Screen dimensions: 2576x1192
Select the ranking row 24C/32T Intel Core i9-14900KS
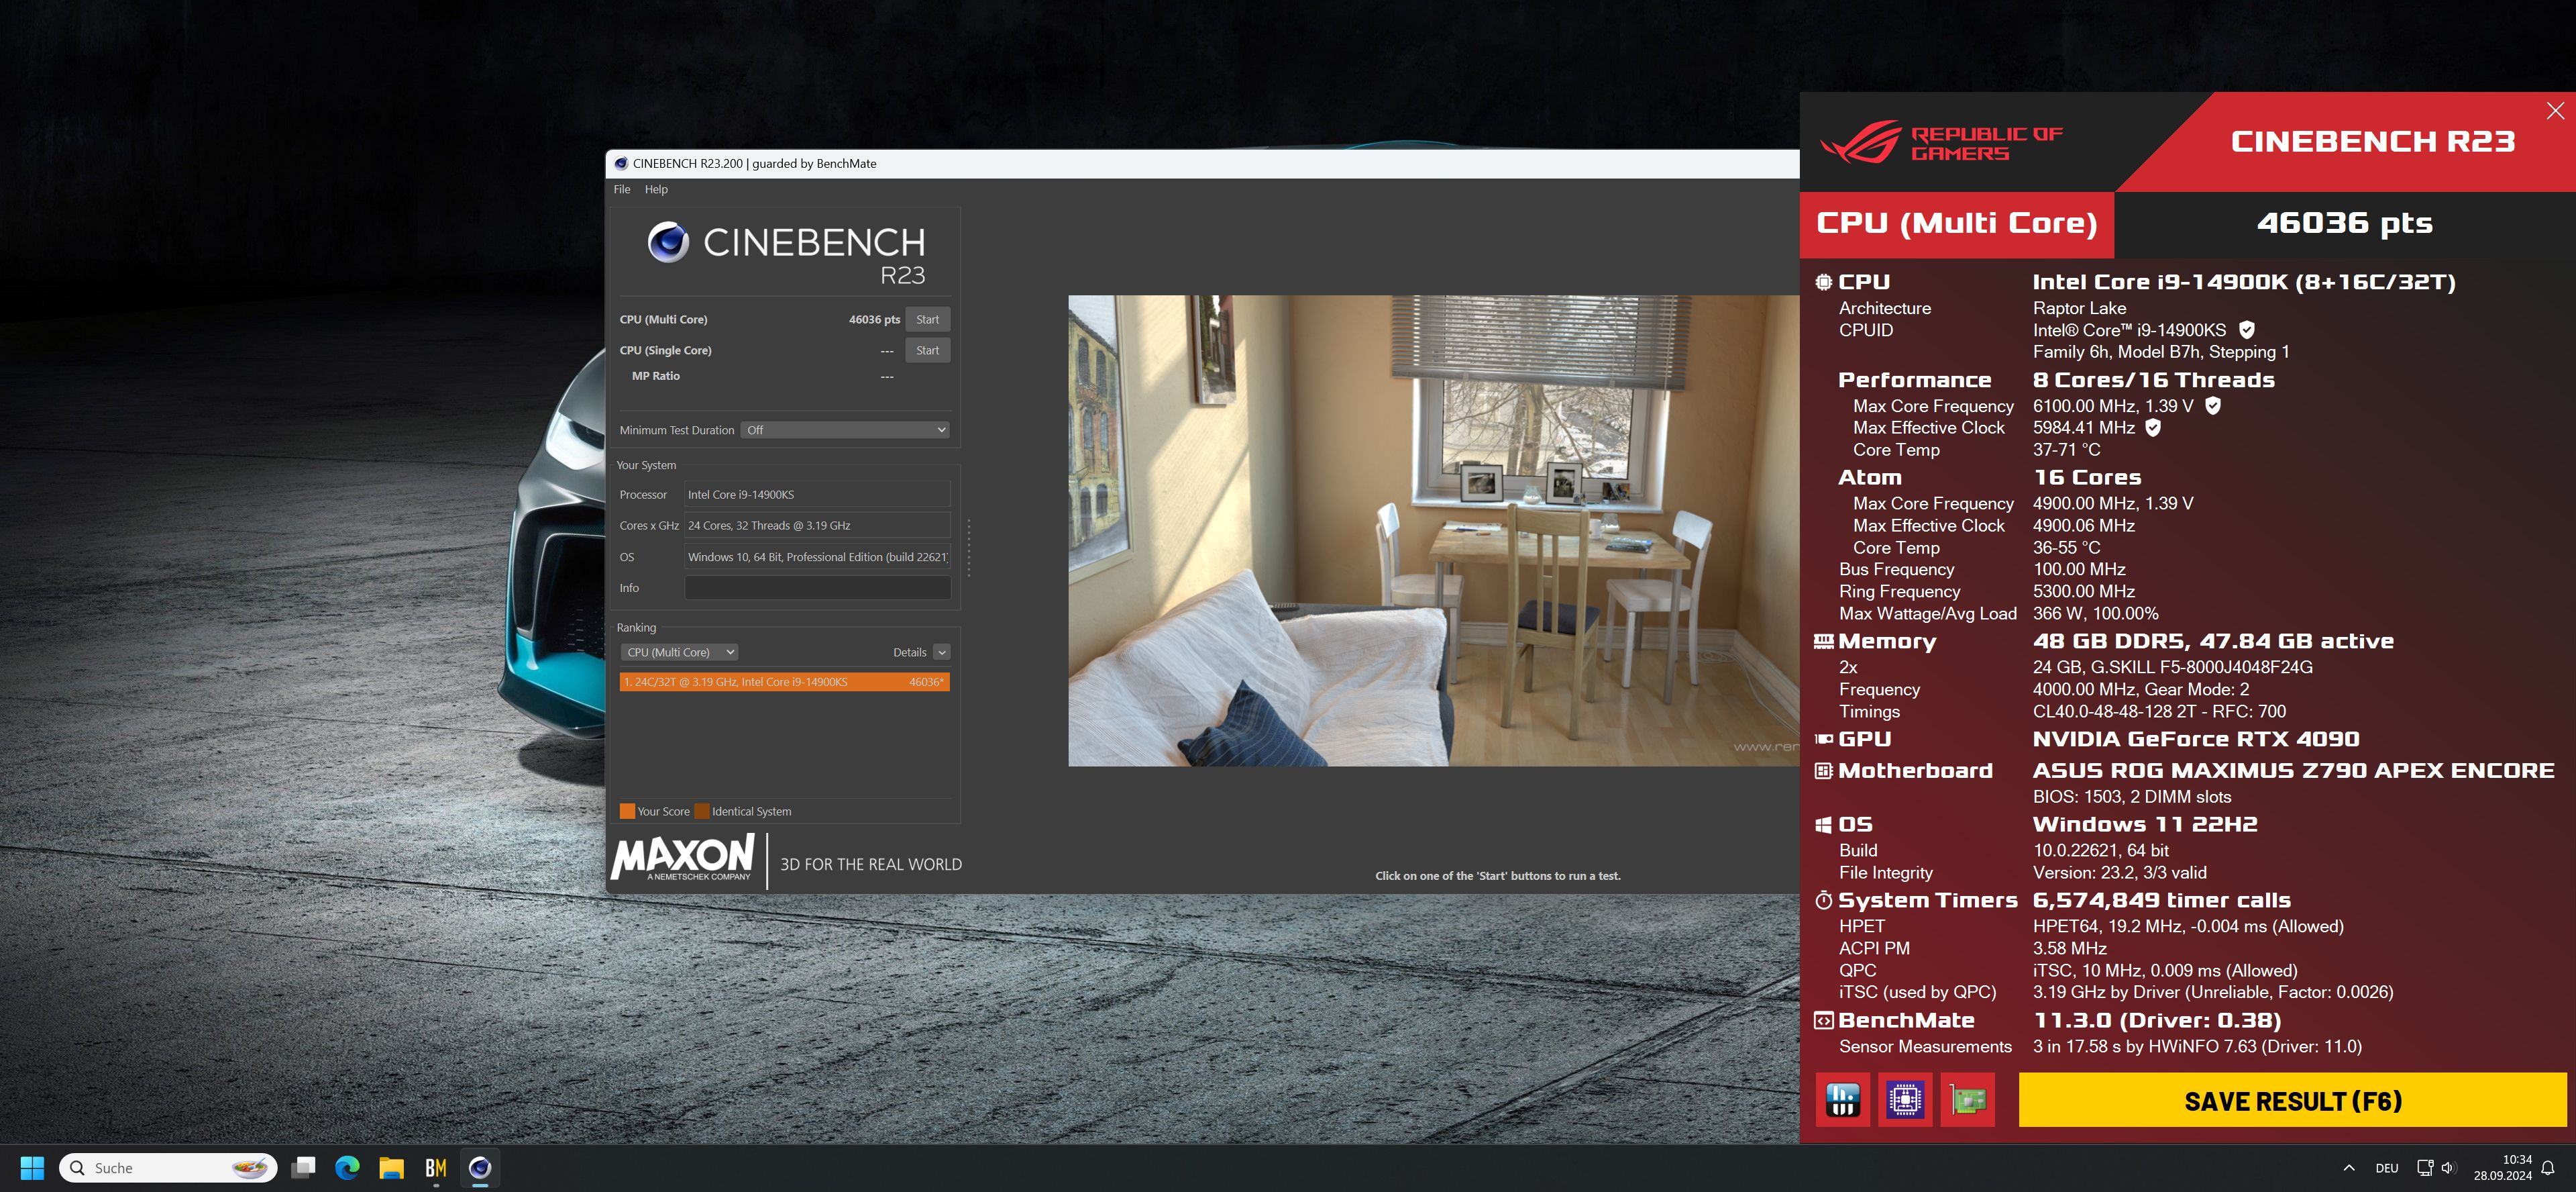(x=784, y=681)
